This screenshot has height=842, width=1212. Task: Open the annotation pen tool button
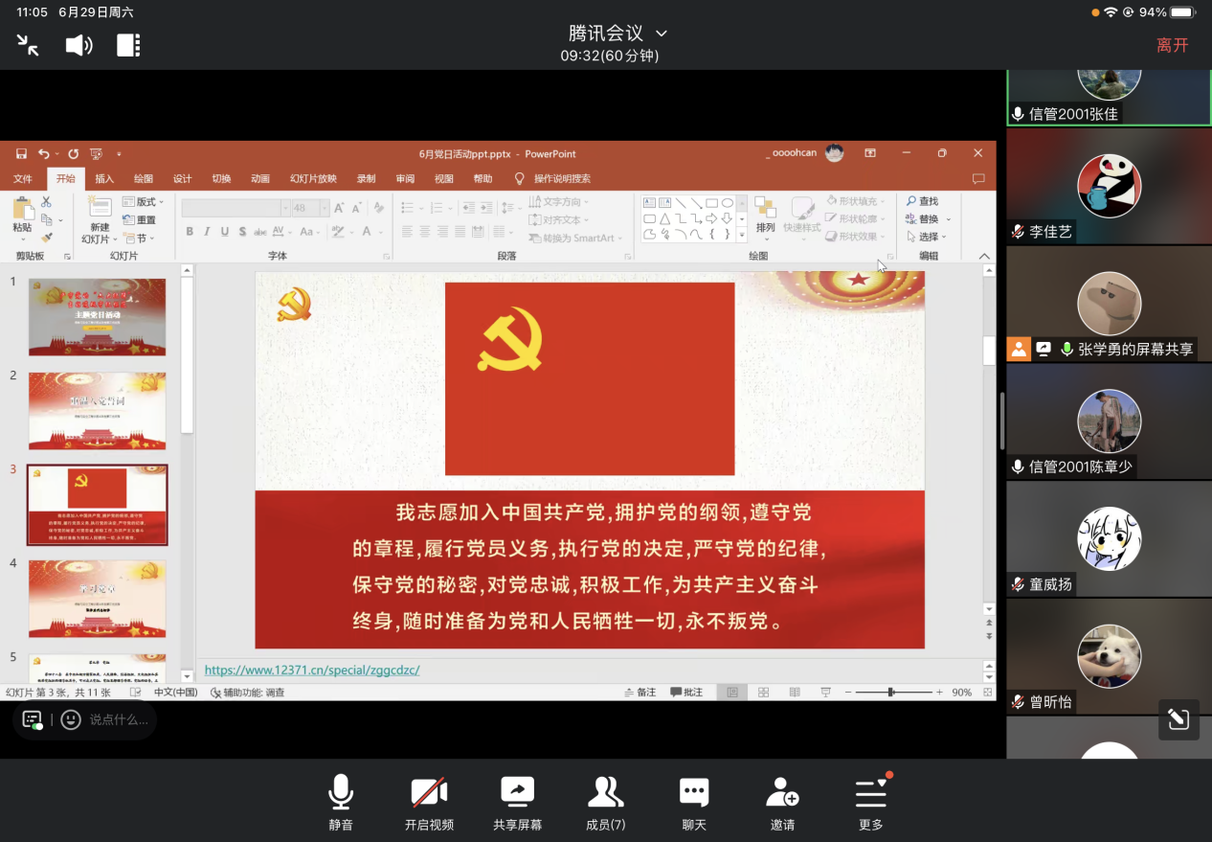1178,719
